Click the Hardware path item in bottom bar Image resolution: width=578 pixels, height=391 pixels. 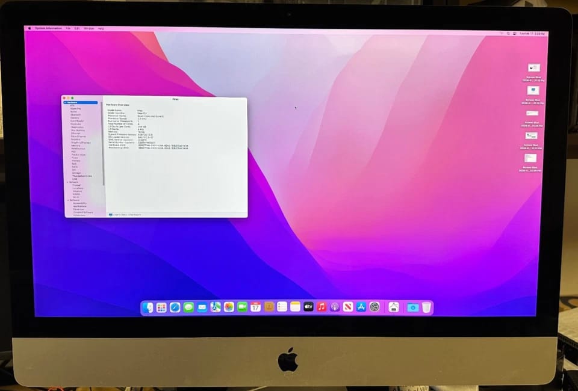tap(135, 215)
